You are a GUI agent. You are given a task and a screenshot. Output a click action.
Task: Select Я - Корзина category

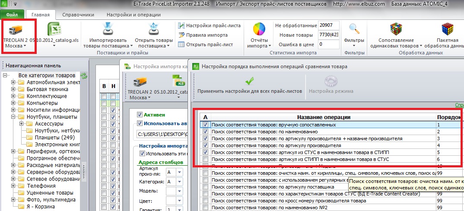tap(41, 207)
